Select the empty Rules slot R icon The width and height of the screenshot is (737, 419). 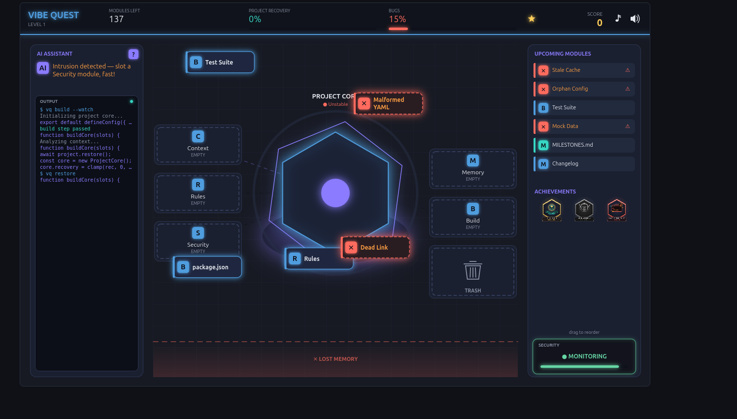coord(198,185)
